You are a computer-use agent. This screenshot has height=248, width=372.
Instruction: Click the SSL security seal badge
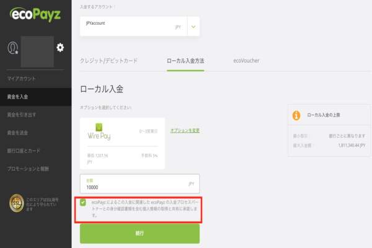coord(16,203)
